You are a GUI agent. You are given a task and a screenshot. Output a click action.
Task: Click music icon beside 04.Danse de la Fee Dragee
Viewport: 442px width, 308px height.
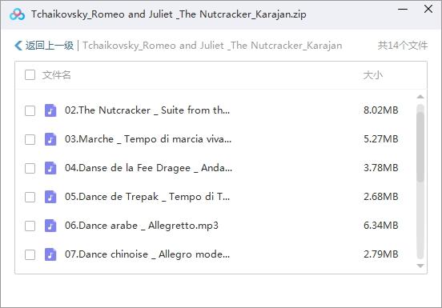(x=50, y=168)
